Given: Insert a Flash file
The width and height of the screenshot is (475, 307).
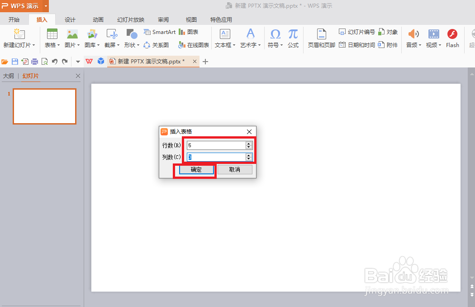Looking at the screenshot, I should [x=452, y=38].
